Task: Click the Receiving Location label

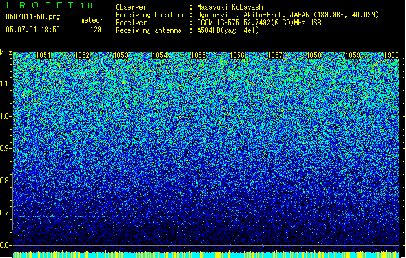Action: [150, 15]
